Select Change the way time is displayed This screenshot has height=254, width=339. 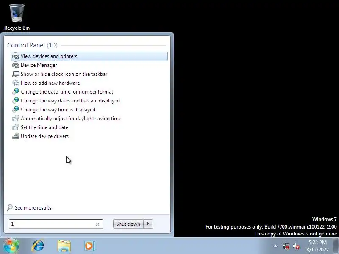tap(89, 110)
